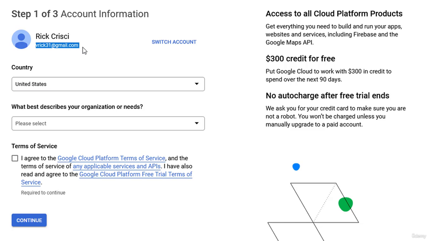429x241 pixels.
Task: Click the Terms of Service section label
Action: [x=34, y=146]
